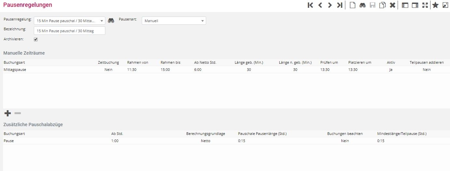
Task: Select the Pause row under Zusätzliche Pauschalabzüge
Action: (x=9, y=141)
